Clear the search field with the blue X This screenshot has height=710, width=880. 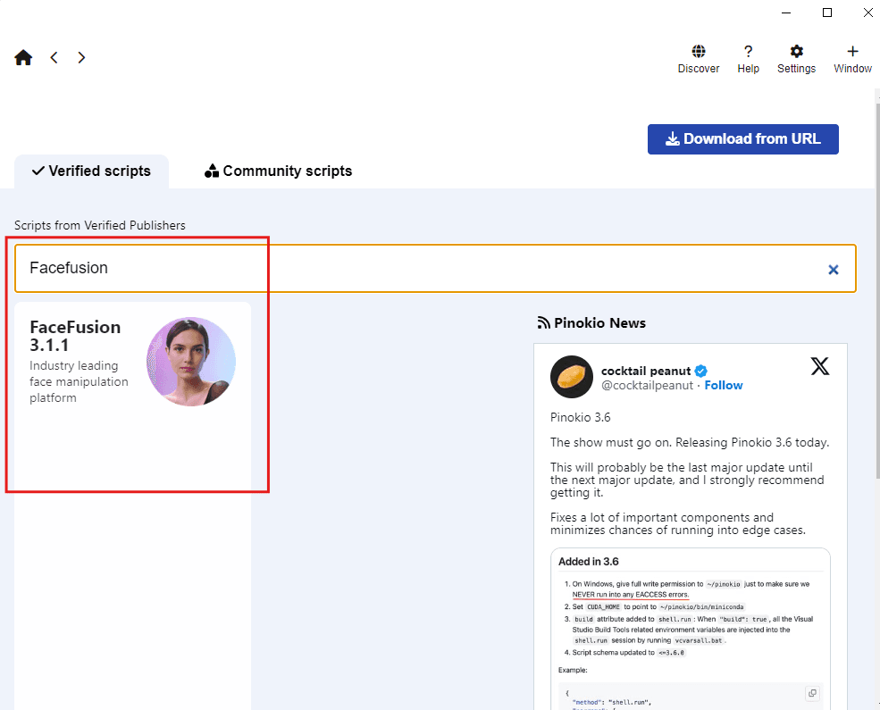click(x=833, y=269)
